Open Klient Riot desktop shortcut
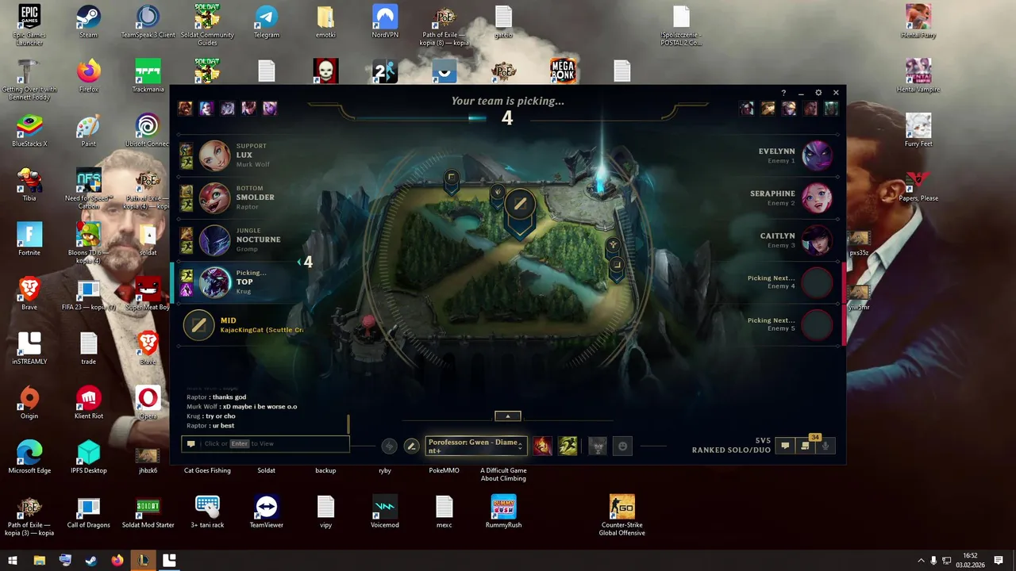Image resolution: width=1016 pixels, height=571 pixels. pos(88,403)
